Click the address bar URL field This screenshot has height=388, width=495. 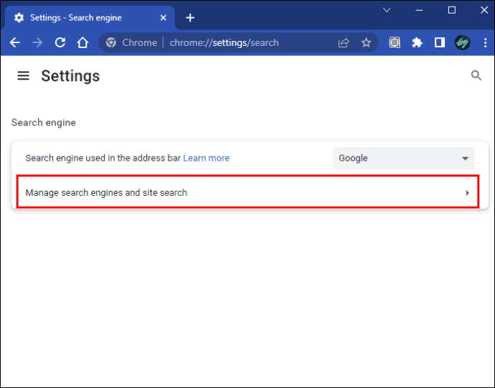point(224,42)
